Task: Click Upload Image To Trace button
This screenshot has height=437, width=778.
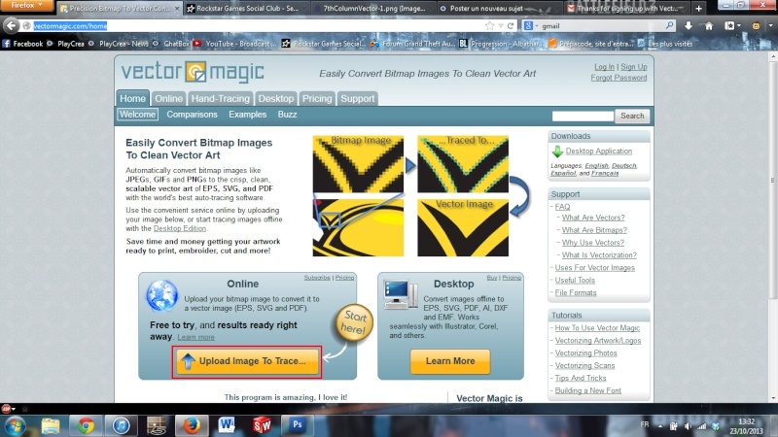Action: 247,361
